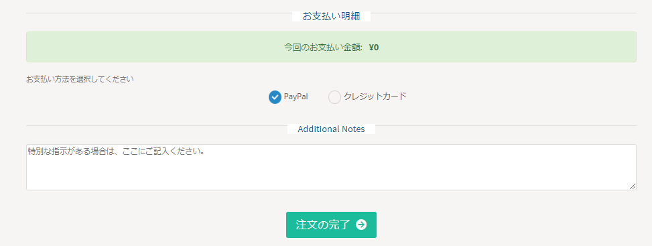Choose PayPal by clicking its text label
652x246 pixels.
coord(296,97)
